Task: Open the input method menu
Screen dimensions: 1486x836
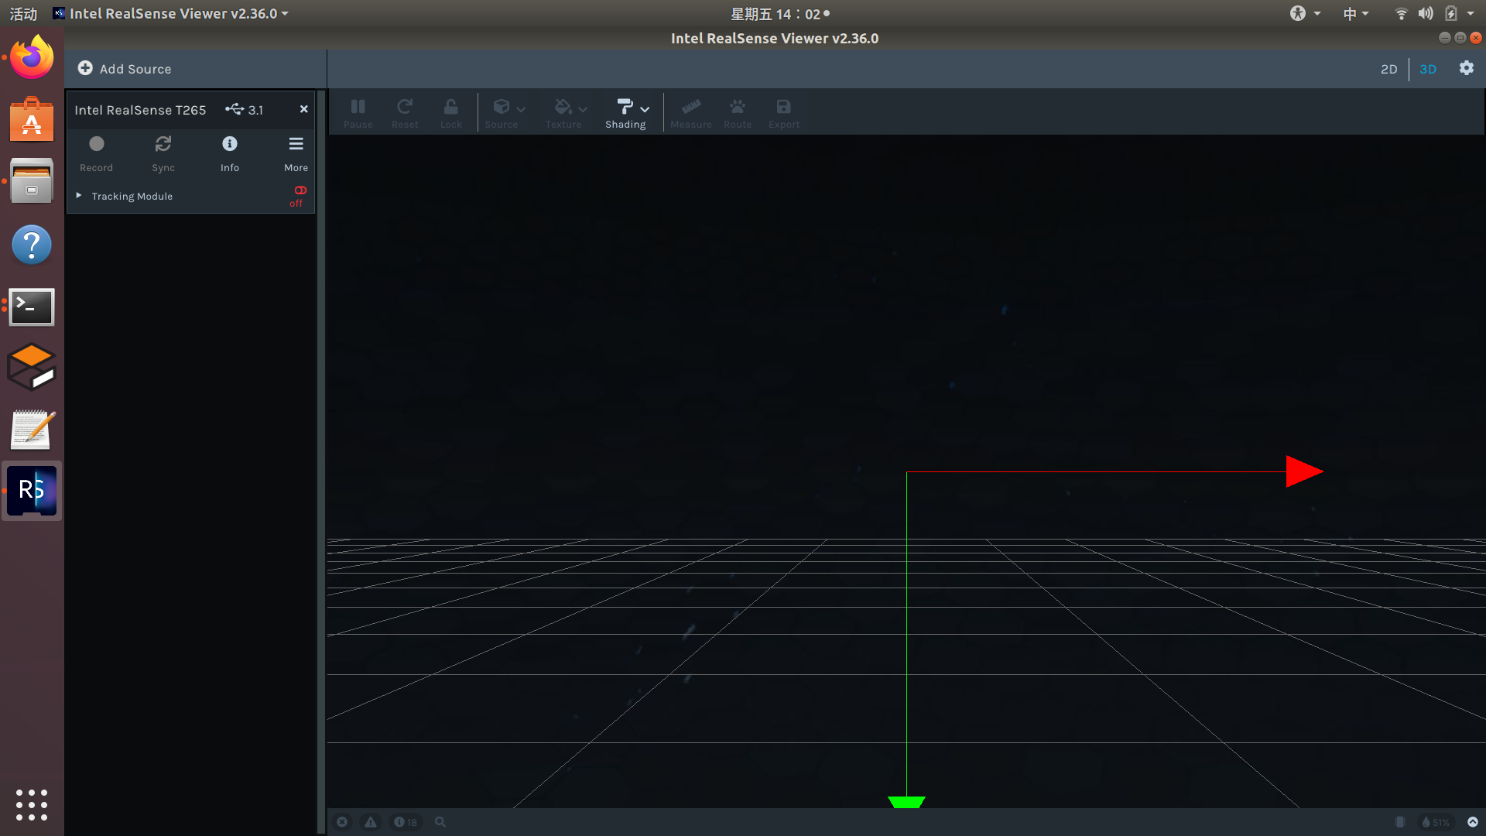Action: (x=1355, y=13)
